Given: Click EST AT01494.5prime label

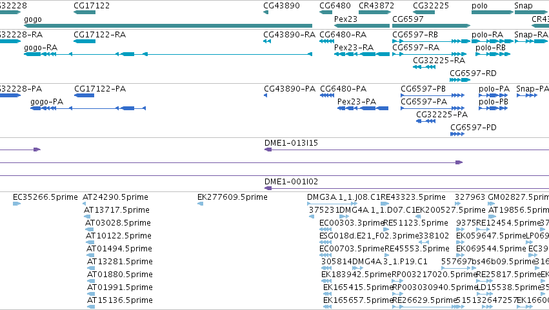Looking at the screenshot, I should point(119,249).
